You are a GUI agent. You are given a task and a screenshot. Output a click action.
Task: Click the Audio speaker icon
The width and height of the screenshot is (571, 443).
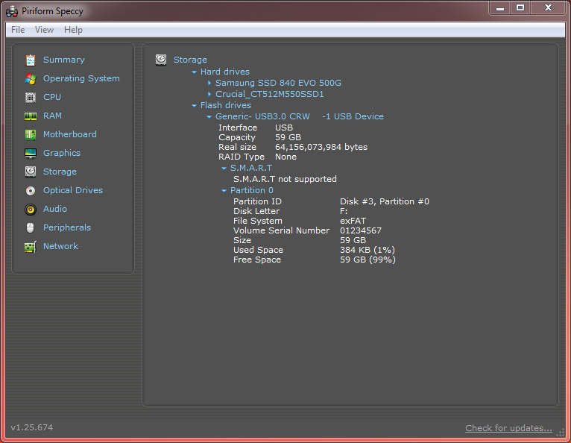pyautogui.click(x=31, y=210)
